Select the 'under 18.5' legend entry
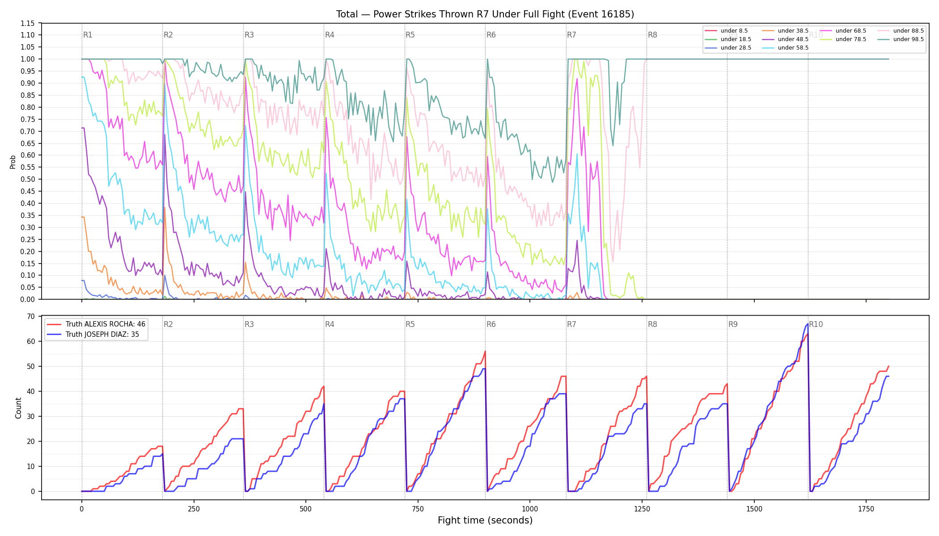This screenshot has width=939, height=536. click(728, 39)
